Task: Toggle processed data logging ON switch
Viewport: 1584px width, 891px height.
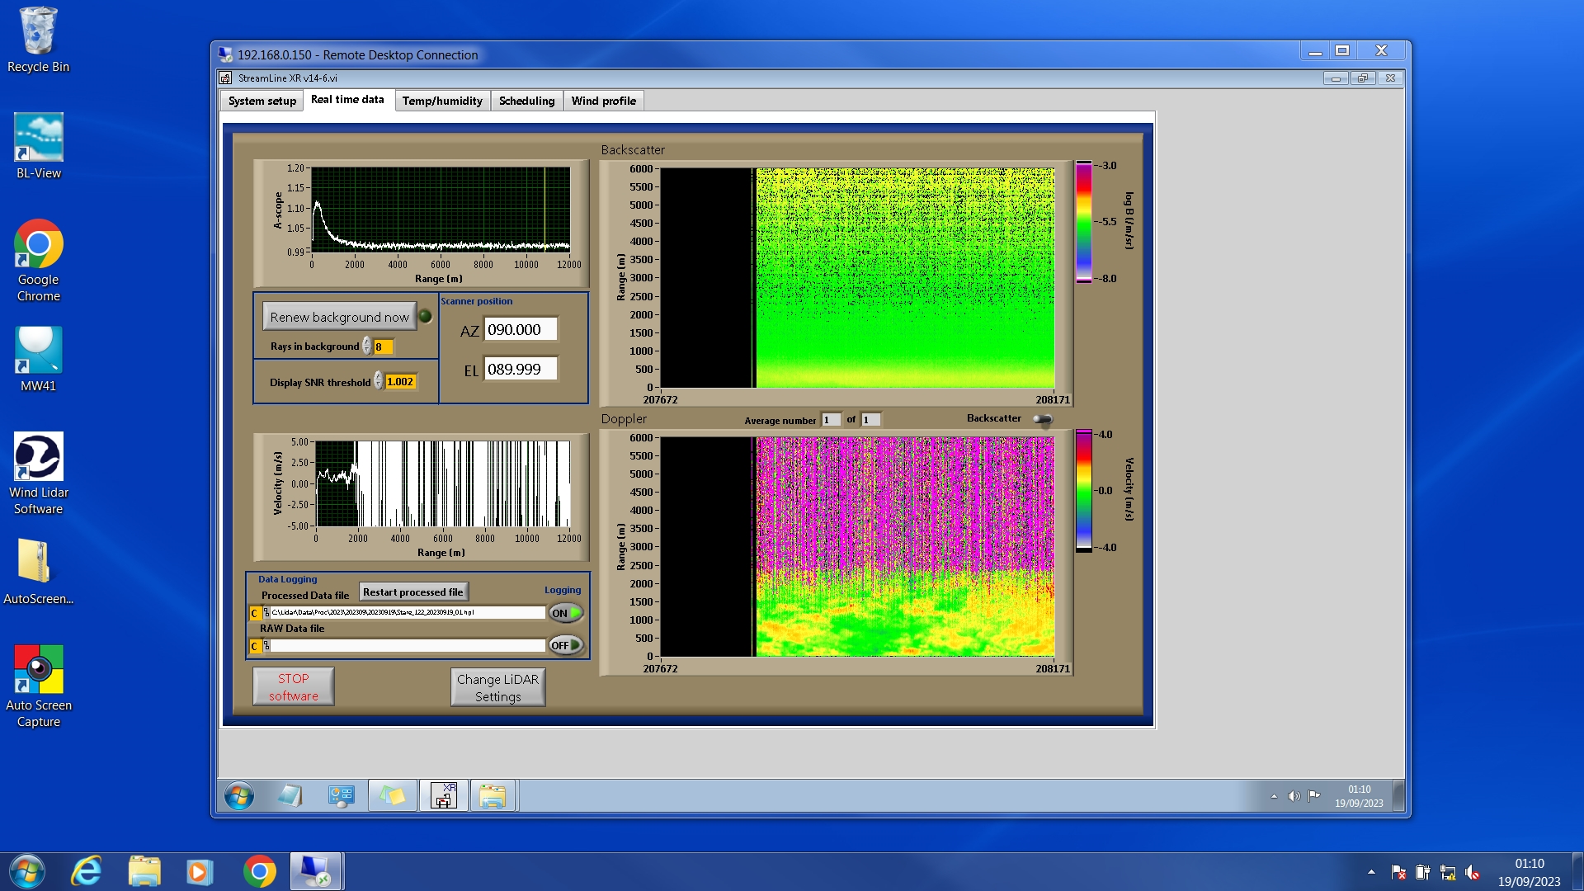Action: pyautogui.click(x=566, y=613)
